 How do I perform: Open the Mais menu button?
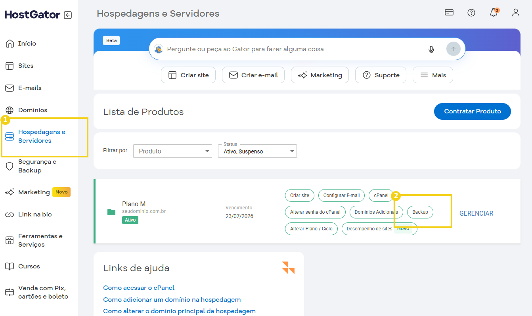pos(433,75)
